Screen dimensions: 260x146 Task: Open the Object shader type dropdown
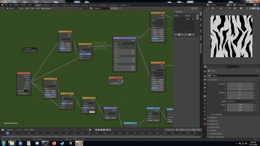point(12,8)
